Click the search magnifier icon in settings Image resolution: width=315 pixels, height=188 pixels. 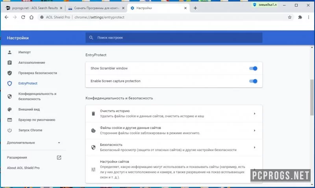coord(91,37)
